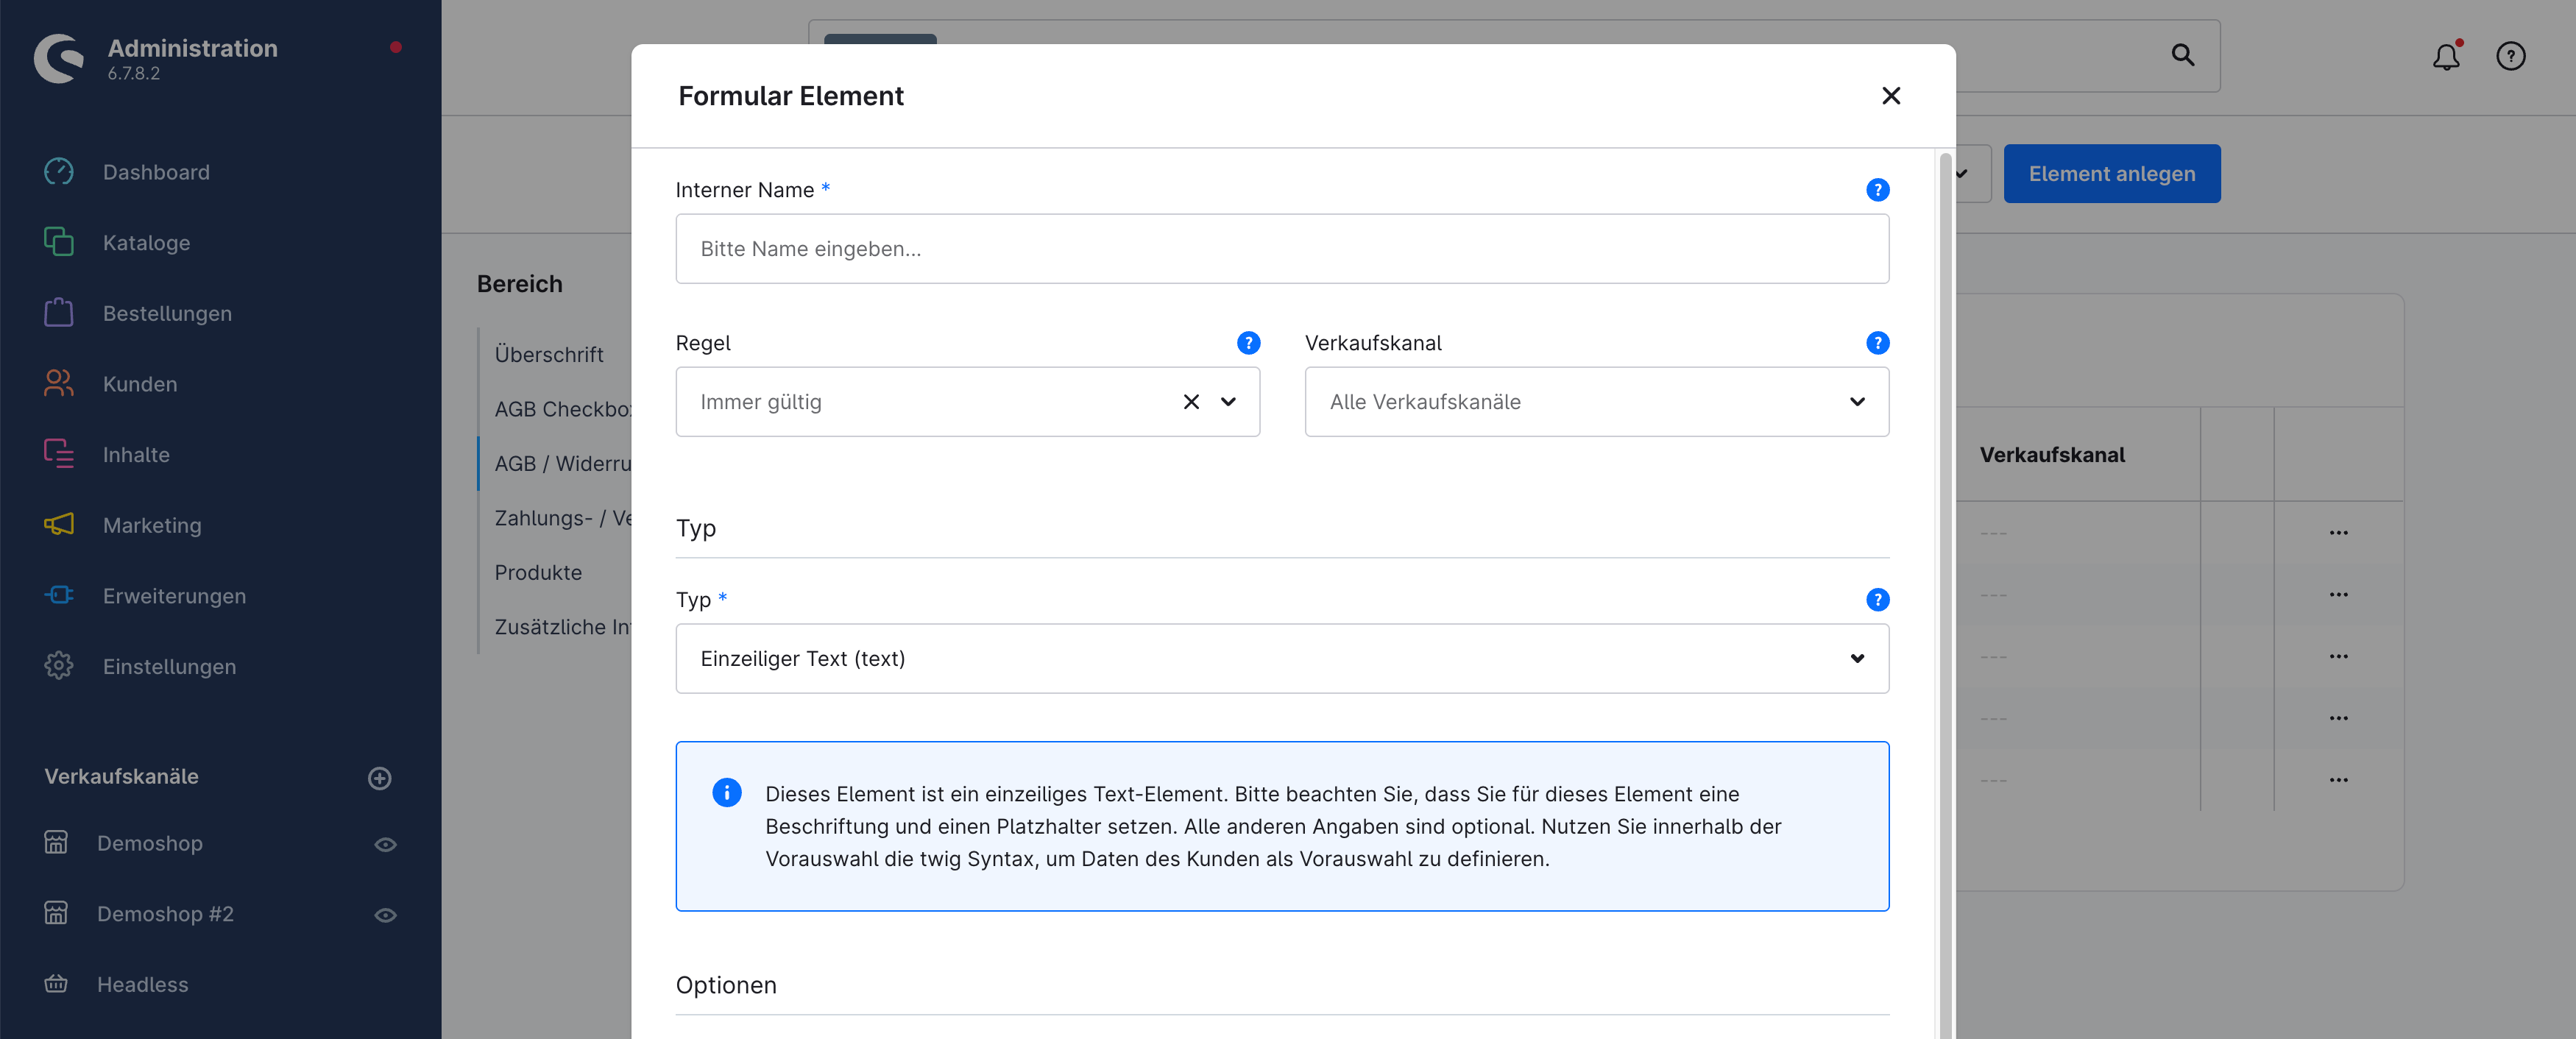Open the Dashboard from the sidebar
2576x1039 pixels.
[x=156, y=171]
